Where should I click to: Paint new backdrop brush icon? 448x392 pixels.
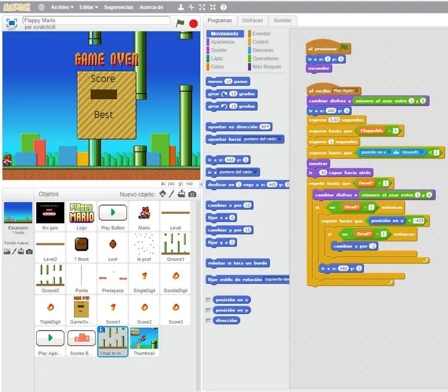pyautogui.click(x=14, y=252)
